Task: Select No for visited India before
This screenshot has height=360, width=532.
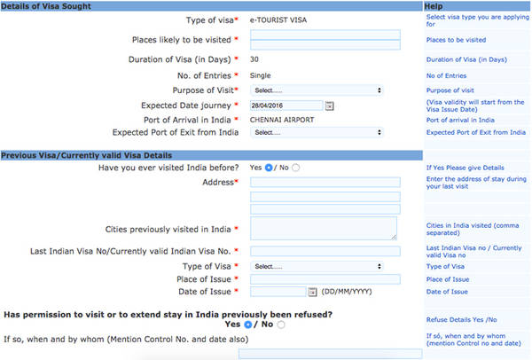Action: 296,168
